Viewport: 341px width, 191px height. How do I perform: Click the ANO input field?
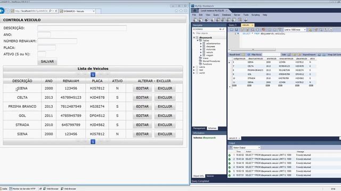click(x=44, y=34)
